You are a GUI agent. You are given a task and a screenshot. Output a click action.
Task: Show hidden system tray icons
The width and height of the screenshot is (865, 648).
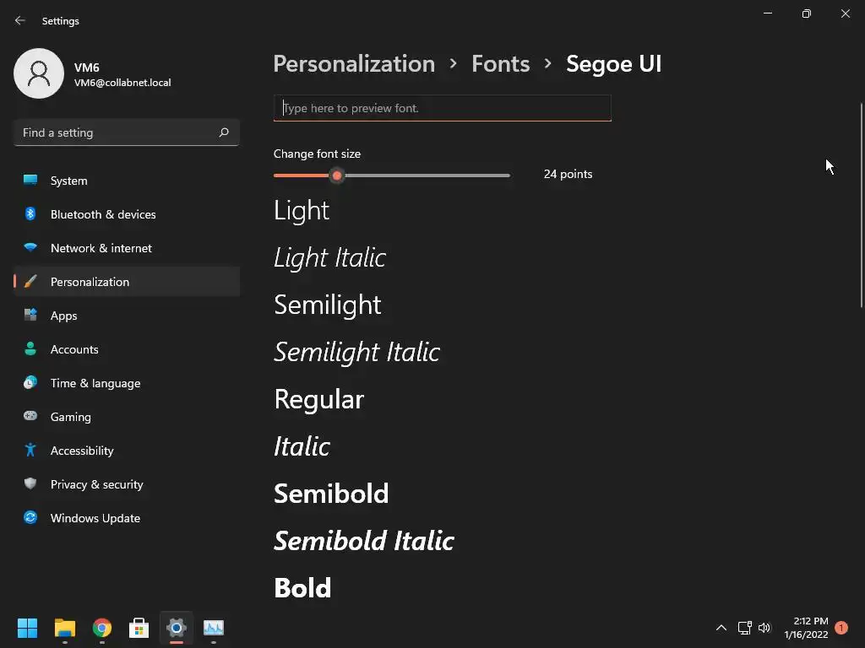(x=721, y=628)
